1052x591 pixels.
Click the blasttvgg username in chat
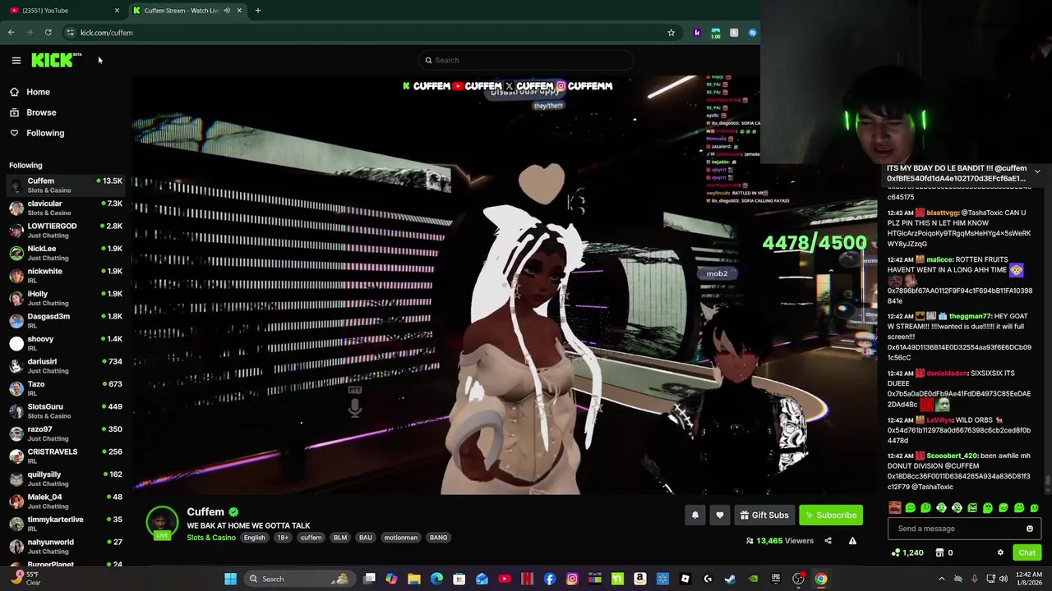pyautogui.click(x=943, y=213)
